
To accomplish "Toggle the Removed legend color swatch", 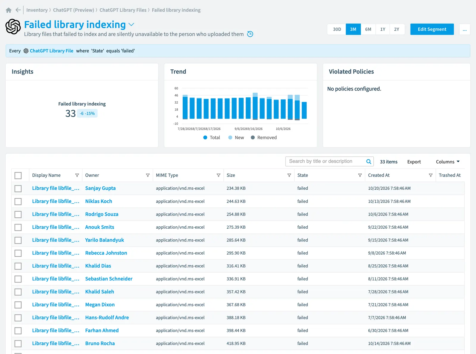I will 253,138.
